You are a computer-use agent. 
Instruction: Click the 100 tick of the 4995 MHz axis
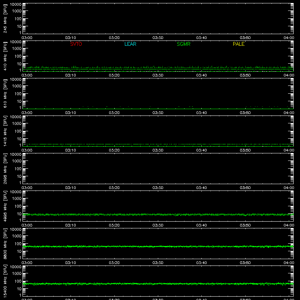click(18, 206)
